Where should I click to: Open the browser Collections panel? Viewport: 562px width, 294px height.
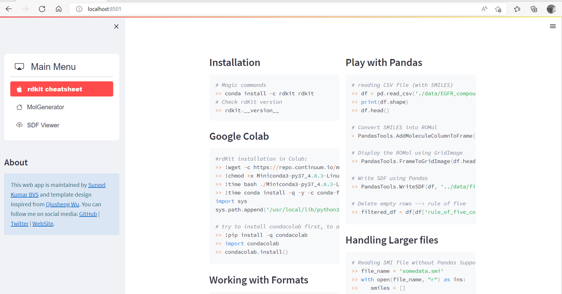tap(534, 9)
